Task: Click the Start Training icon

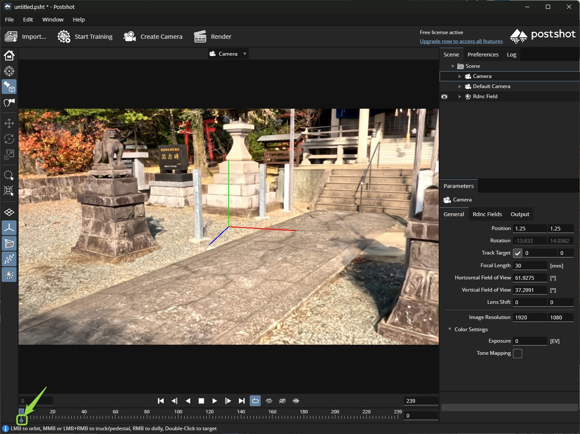Action: (x=64, y=37)
